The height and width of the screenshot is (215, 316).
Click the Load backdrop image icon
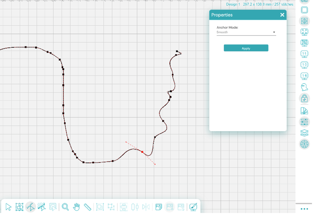tap(159, 207)
